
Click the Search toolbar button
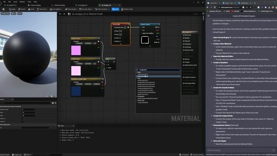click(22, 9)
